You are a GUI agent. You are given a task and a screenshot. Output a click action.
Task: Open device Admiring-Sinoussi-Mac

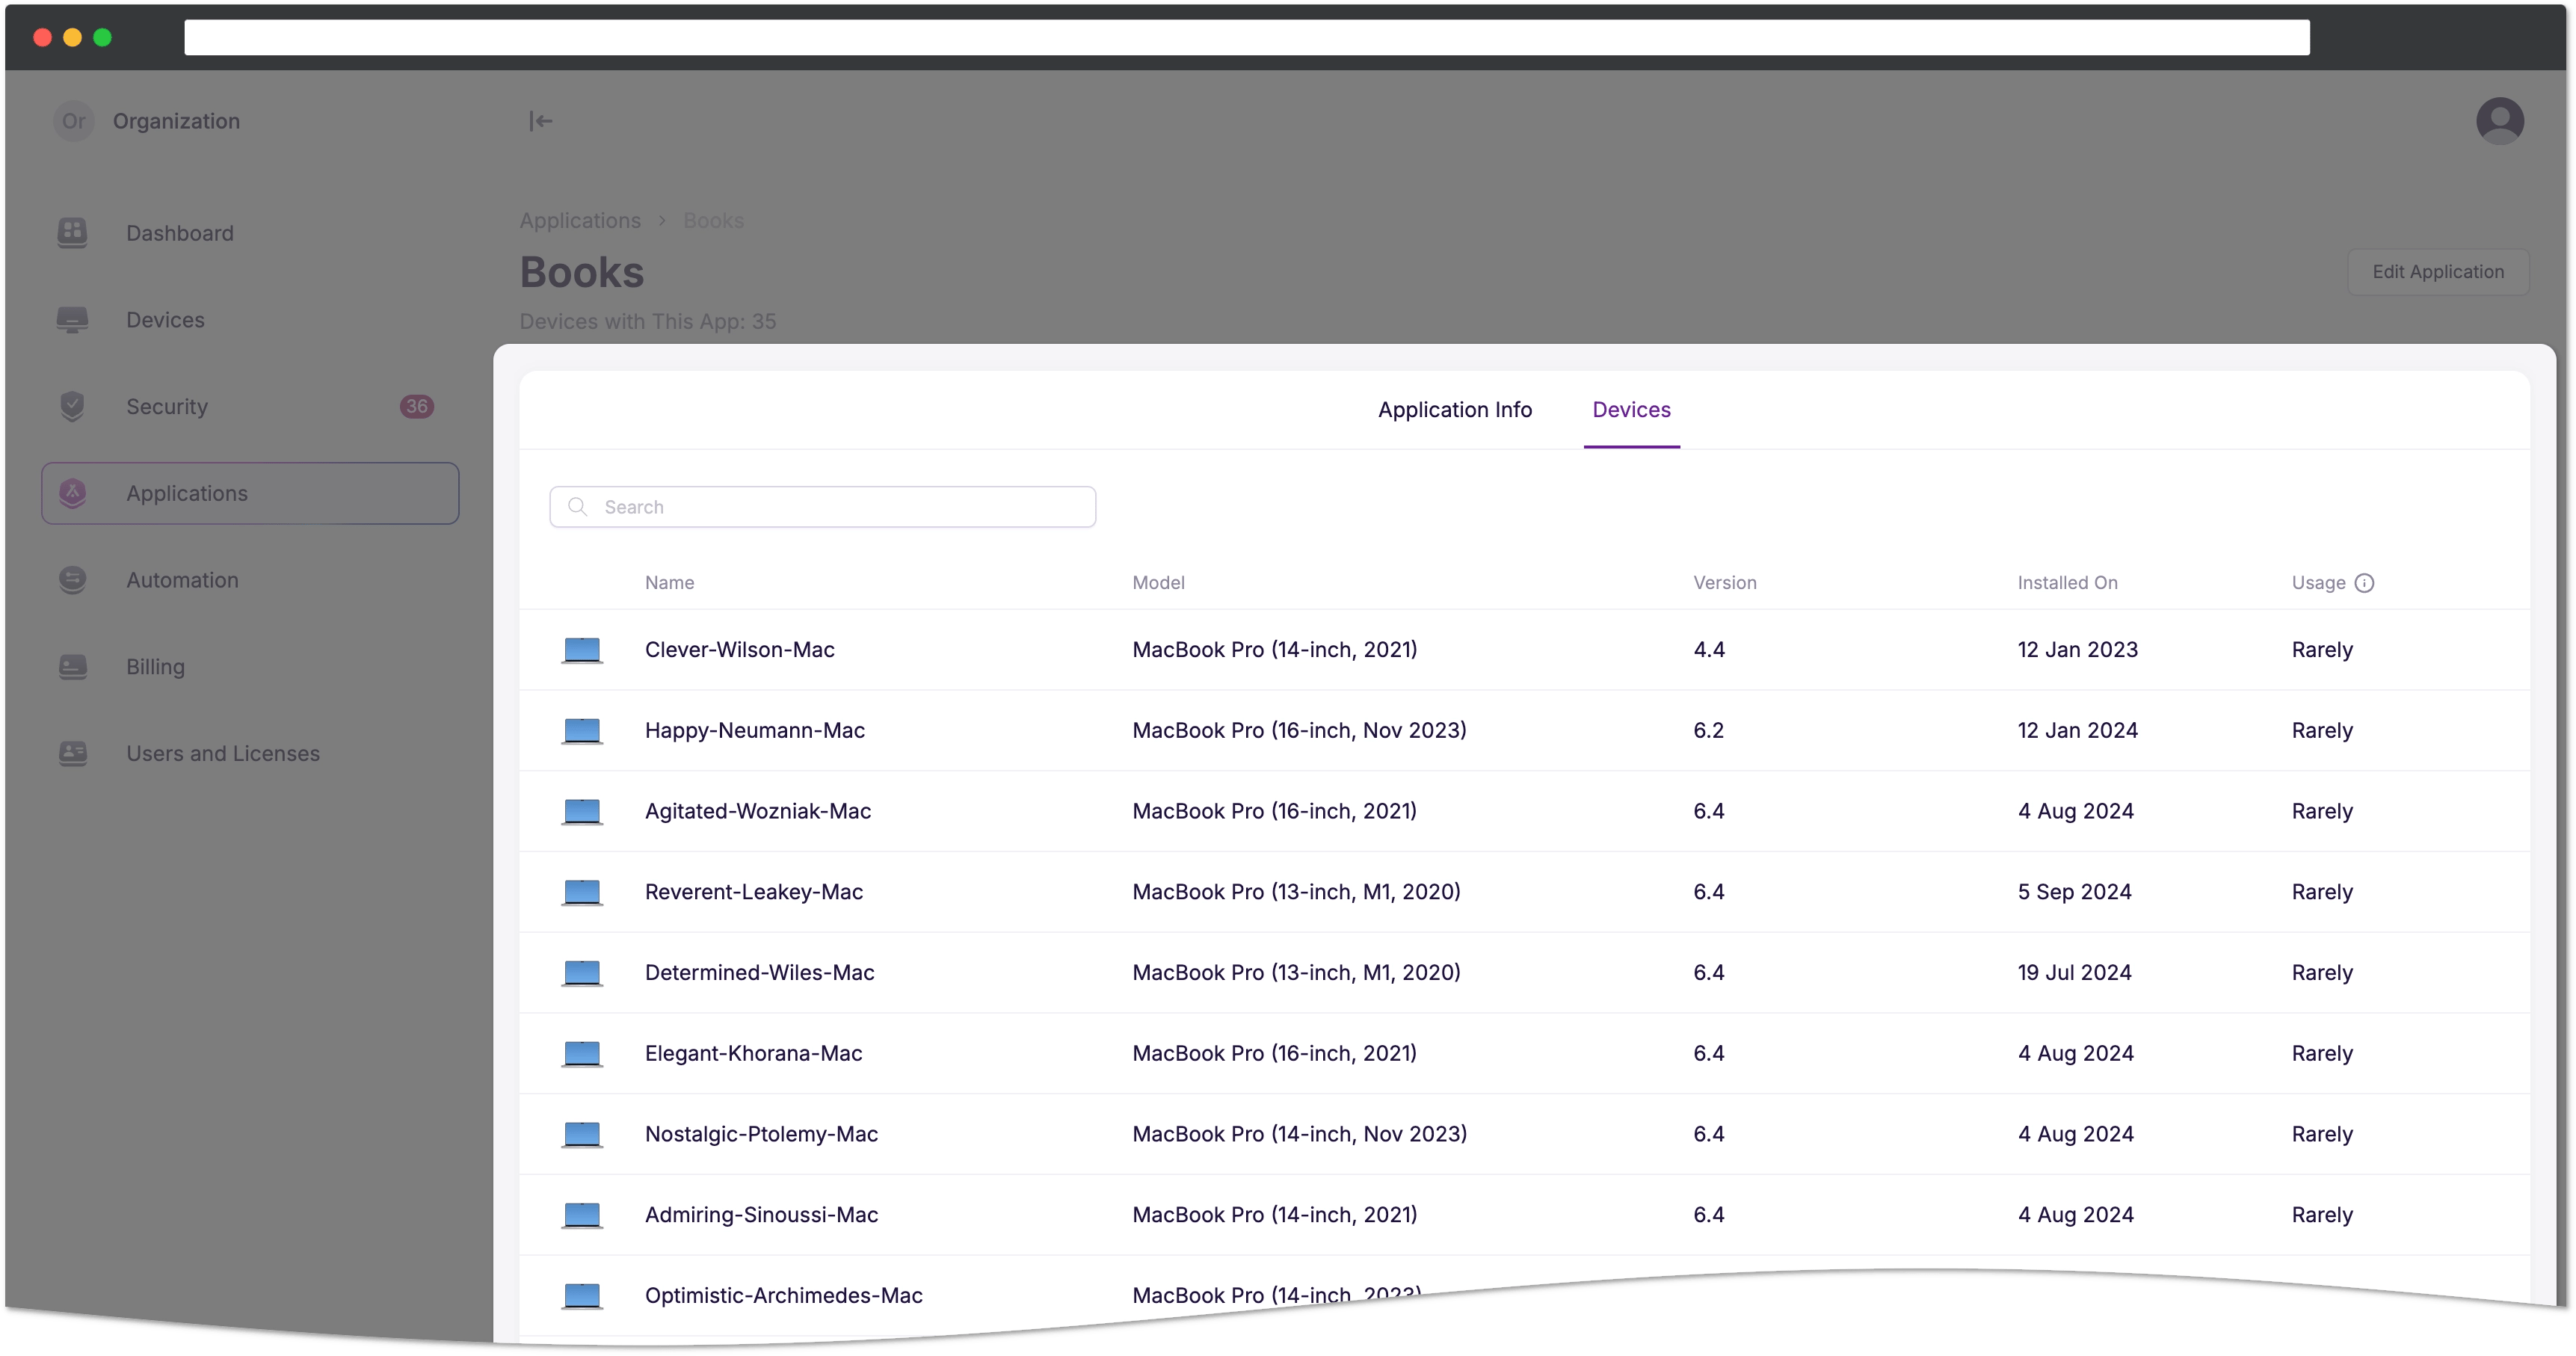click(761, 1215)
